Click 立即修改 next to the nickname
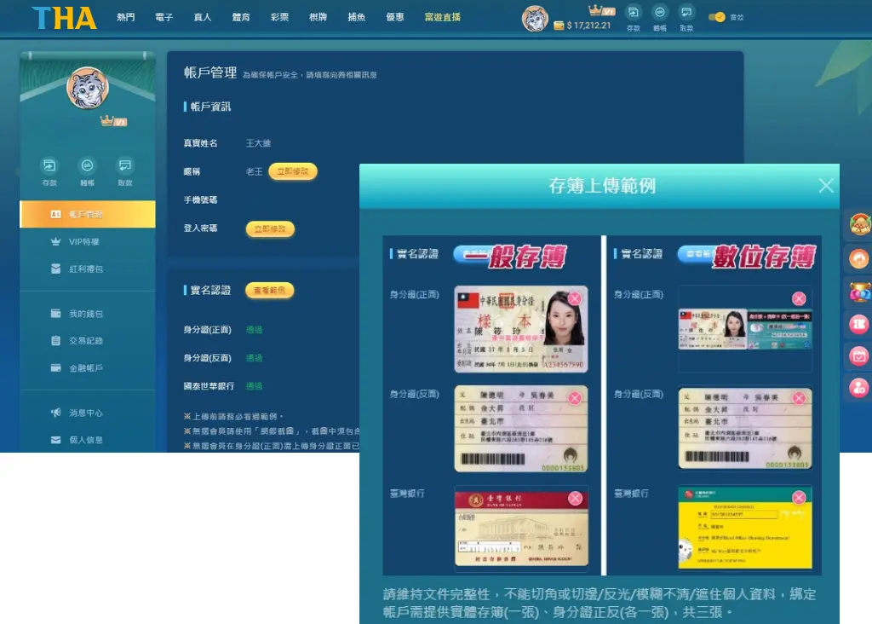 (293, 170)
